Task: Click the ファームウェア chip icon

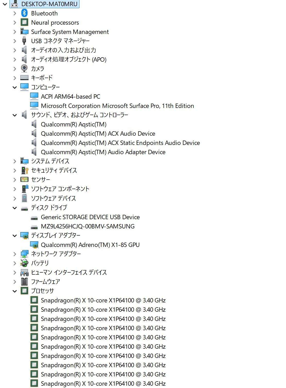Action: pos(24,281)
